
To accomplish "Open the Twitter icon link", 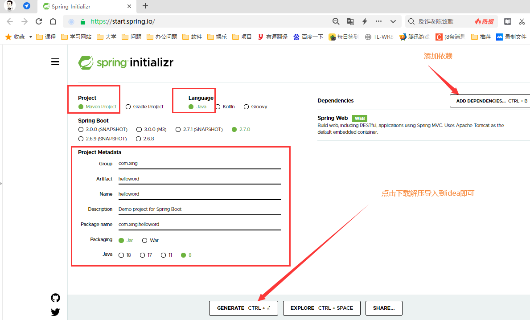I will 55,312.
